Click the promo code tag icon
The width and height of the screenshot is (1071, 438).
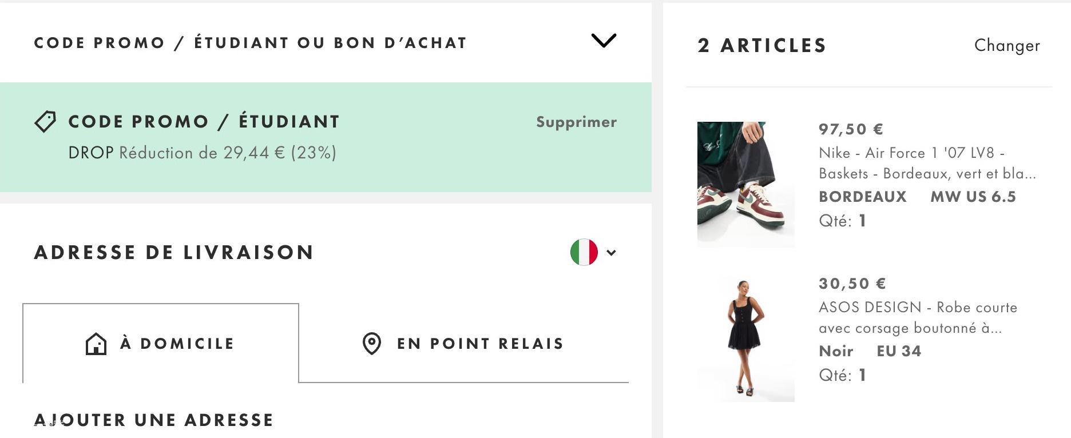point(45,121)
